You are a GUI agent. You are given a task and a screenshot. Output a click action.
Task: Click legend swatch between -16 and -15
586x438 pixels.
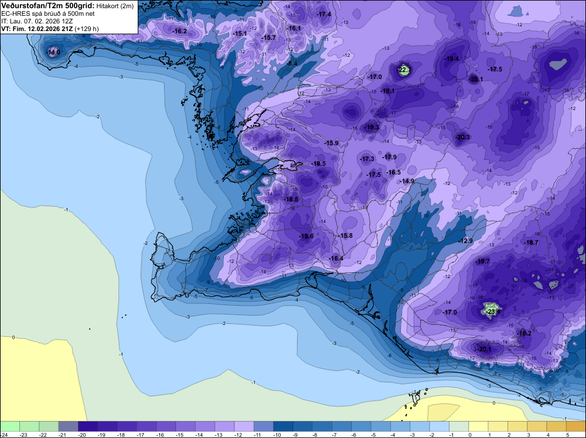click(166, 426)
